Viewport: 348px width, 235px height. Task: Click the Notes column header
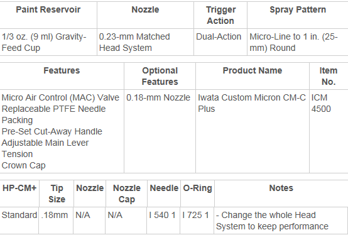281,188
